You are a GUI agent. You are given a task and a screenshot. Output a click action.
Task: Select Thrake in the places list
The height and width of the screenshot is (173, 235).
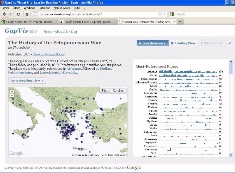coord(153,90)
